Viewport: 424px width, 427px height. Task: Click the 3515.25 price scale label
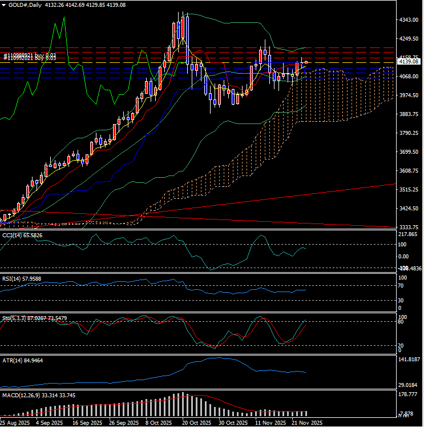409,190
